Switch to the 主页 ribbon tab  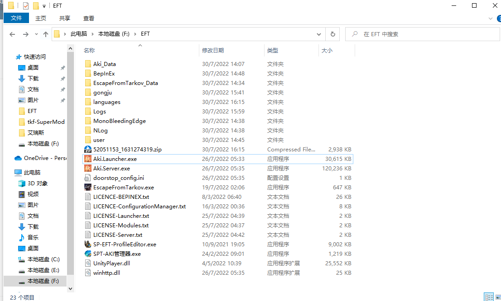coord(41,19)
